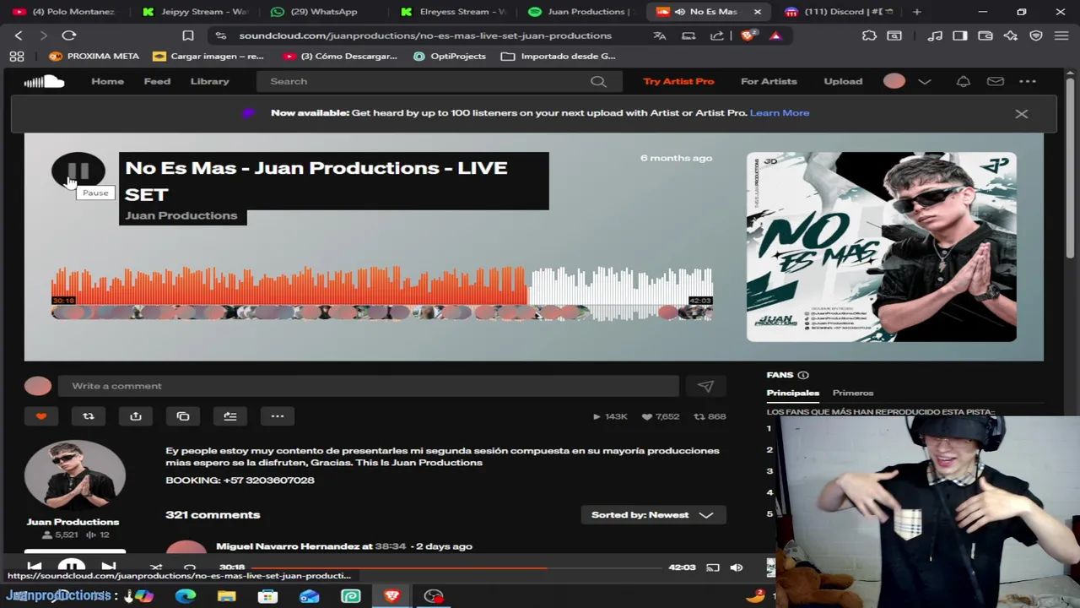Screen dimensions: 1080x608
Task: Open Brave Rewards triangle icon
Action: pos(775,35)
